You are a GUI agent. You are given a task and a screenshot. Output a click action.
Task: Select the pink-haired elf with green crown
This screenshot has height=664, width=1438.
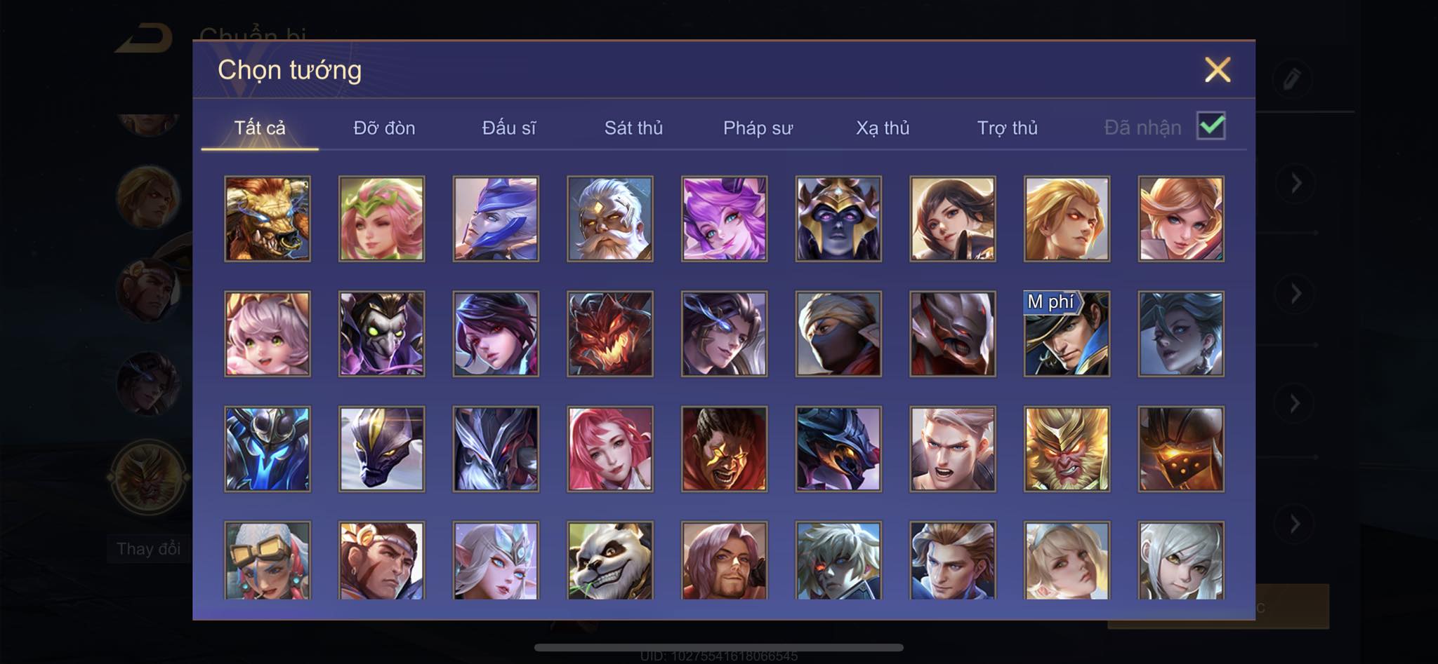pos(381,219)
